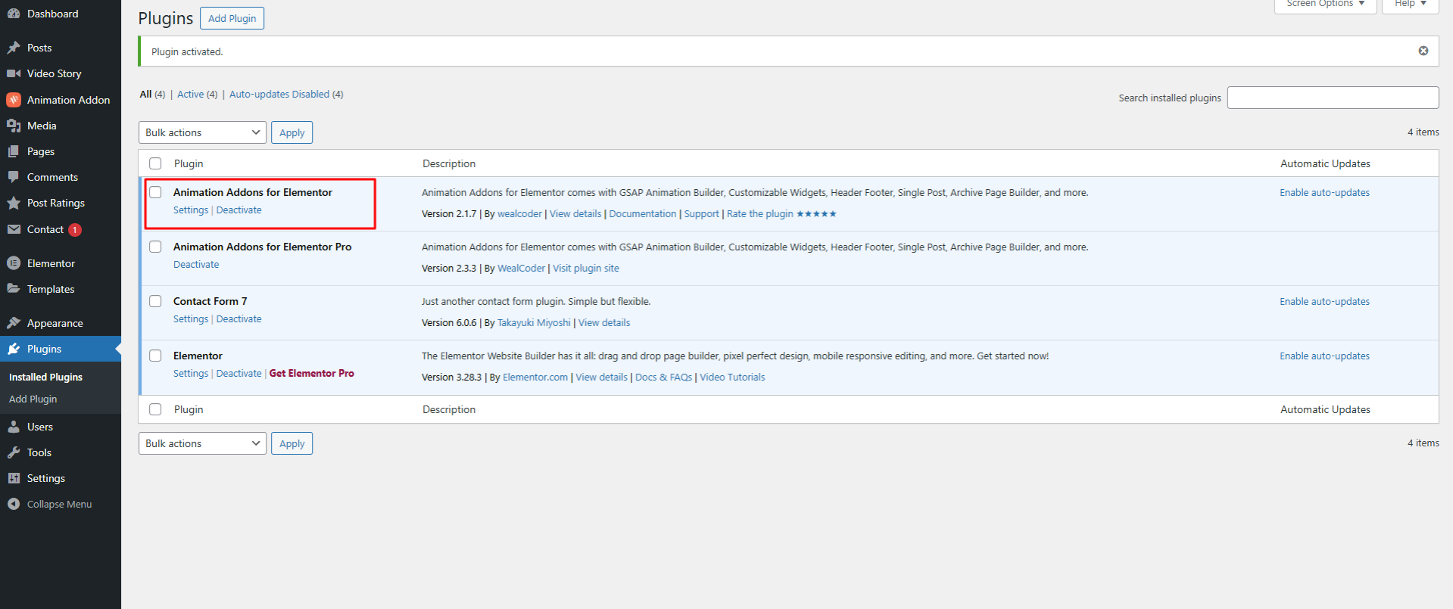Click the Collapse Menu arrow icon
1453x609 pixels.
[14, 504]
